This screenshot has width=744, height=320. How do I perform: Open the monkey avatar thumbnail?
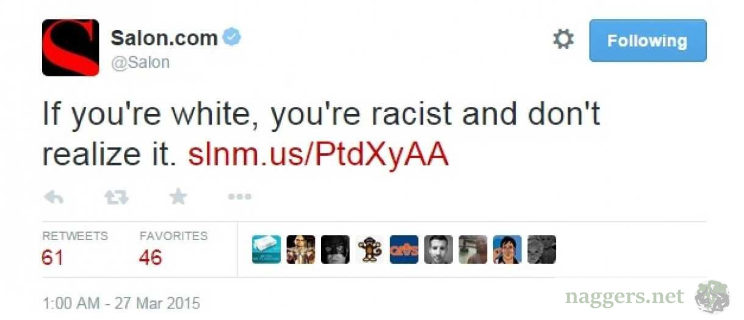pyautogui.click(x=370, y=249)
